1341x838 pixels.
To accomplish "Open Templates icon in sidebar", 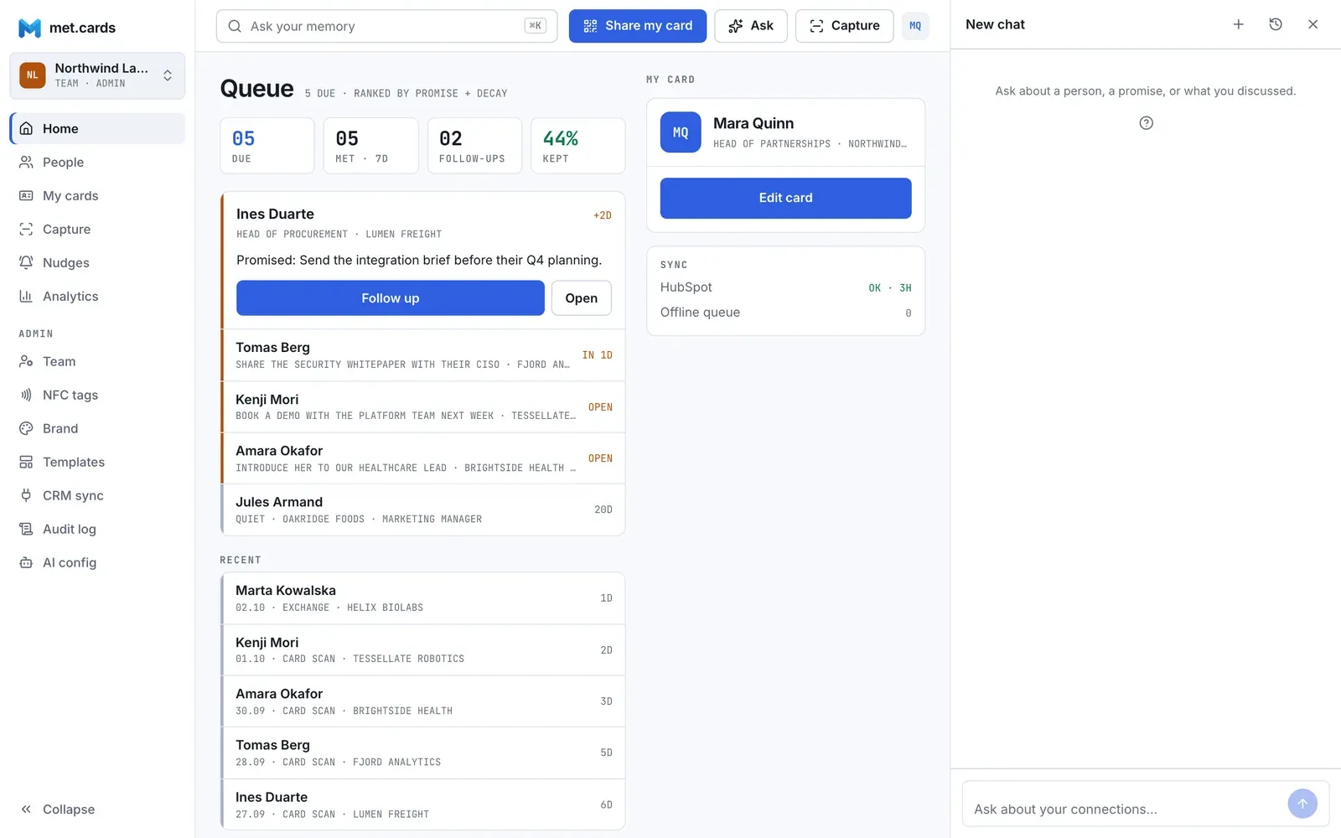I will pyautogui.click(x=27, y=462).
